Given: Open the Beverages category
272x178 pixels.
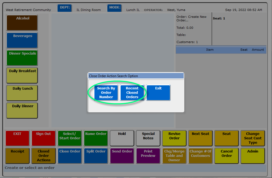Looking at the screenshot, I should [x=22, y=40].
